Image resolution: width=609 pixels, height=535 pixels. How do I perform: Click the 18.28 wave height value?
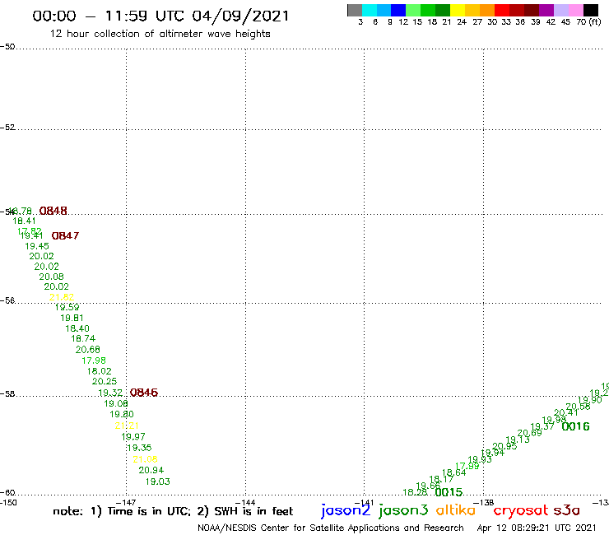(415, 493)
